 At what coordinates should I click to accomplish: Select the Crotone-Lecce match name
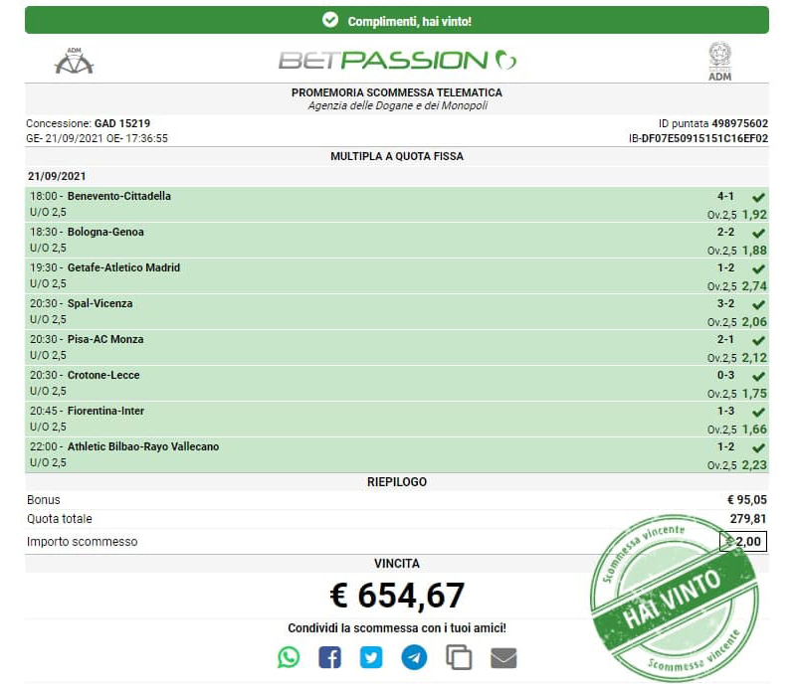click(103, 376)
